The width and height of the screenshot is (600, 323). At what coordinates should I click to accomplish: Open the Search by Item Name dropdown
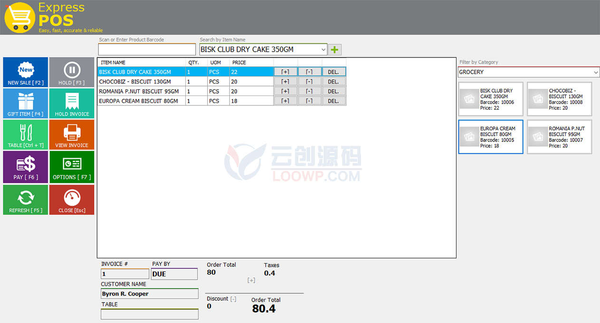[x=323, y=49]
